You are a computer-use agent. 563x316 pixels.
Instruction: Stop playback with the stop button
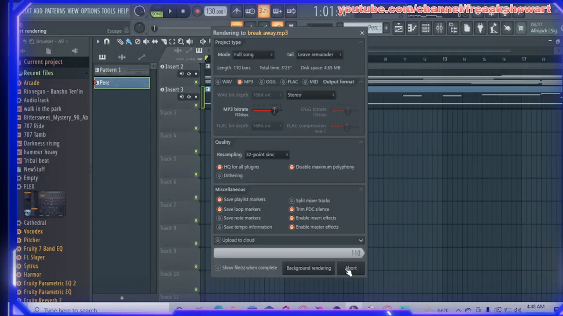(x=183, y=11)
